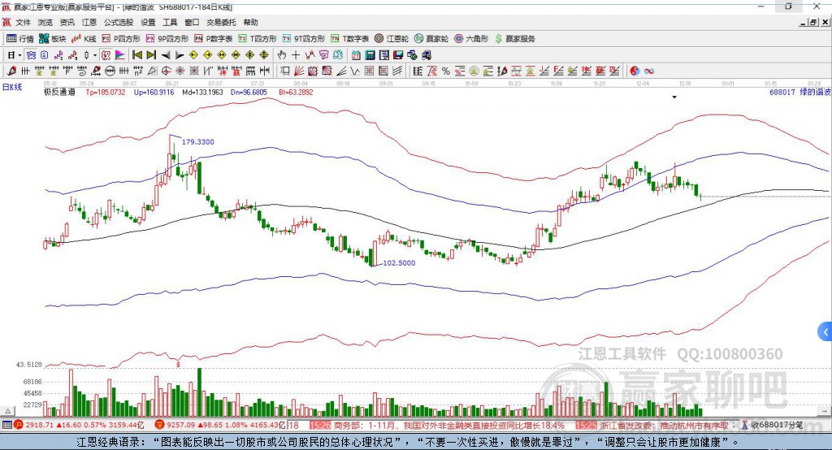The image size is (832, 450).
Task: Open the 赢家轮 tool
Action: click(431, 39)
